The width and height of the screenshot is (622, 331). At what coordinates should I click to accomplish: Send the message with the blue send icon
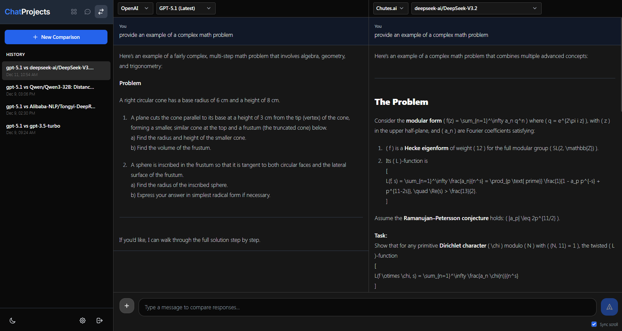(609, 307)
